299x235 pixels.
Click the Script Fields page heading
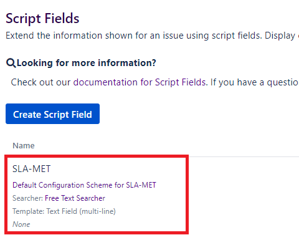pos(42,19)
